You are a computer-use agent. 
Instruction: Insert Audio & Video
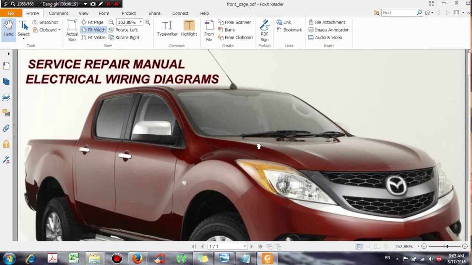[x=325, y=38]
